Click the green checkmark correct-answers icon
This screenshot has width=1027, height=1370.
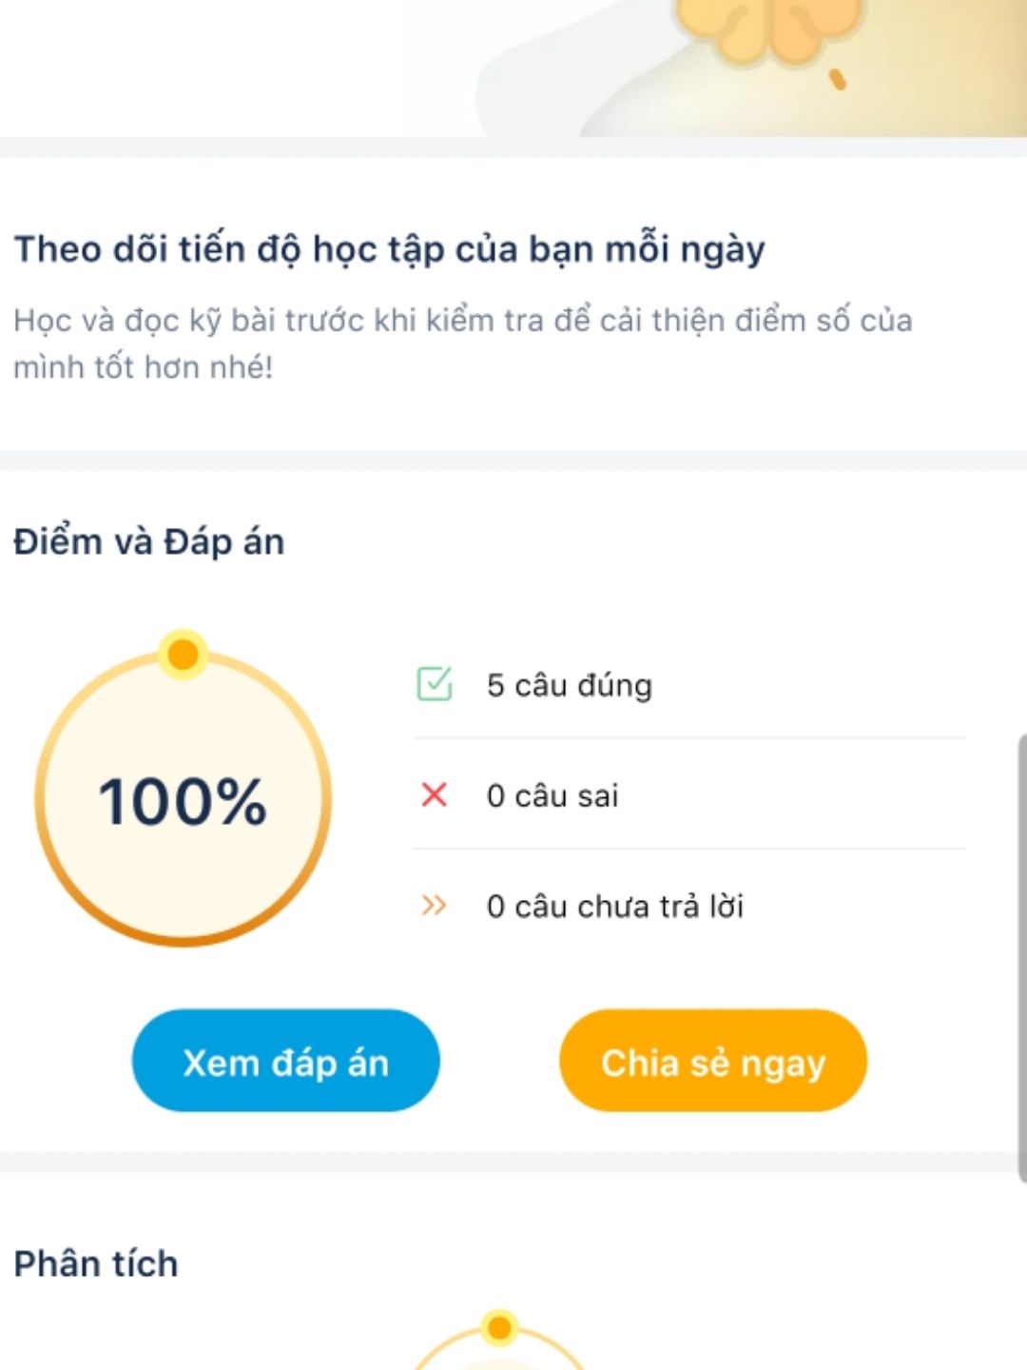435,684
